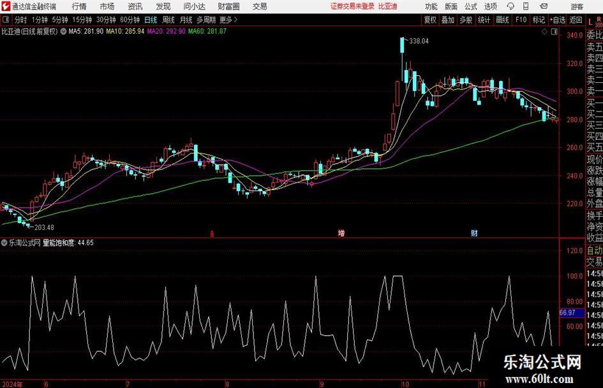Click the 2024年 date axis label
The width and height of the screenshot is (603, 388).
click(12, 384)
